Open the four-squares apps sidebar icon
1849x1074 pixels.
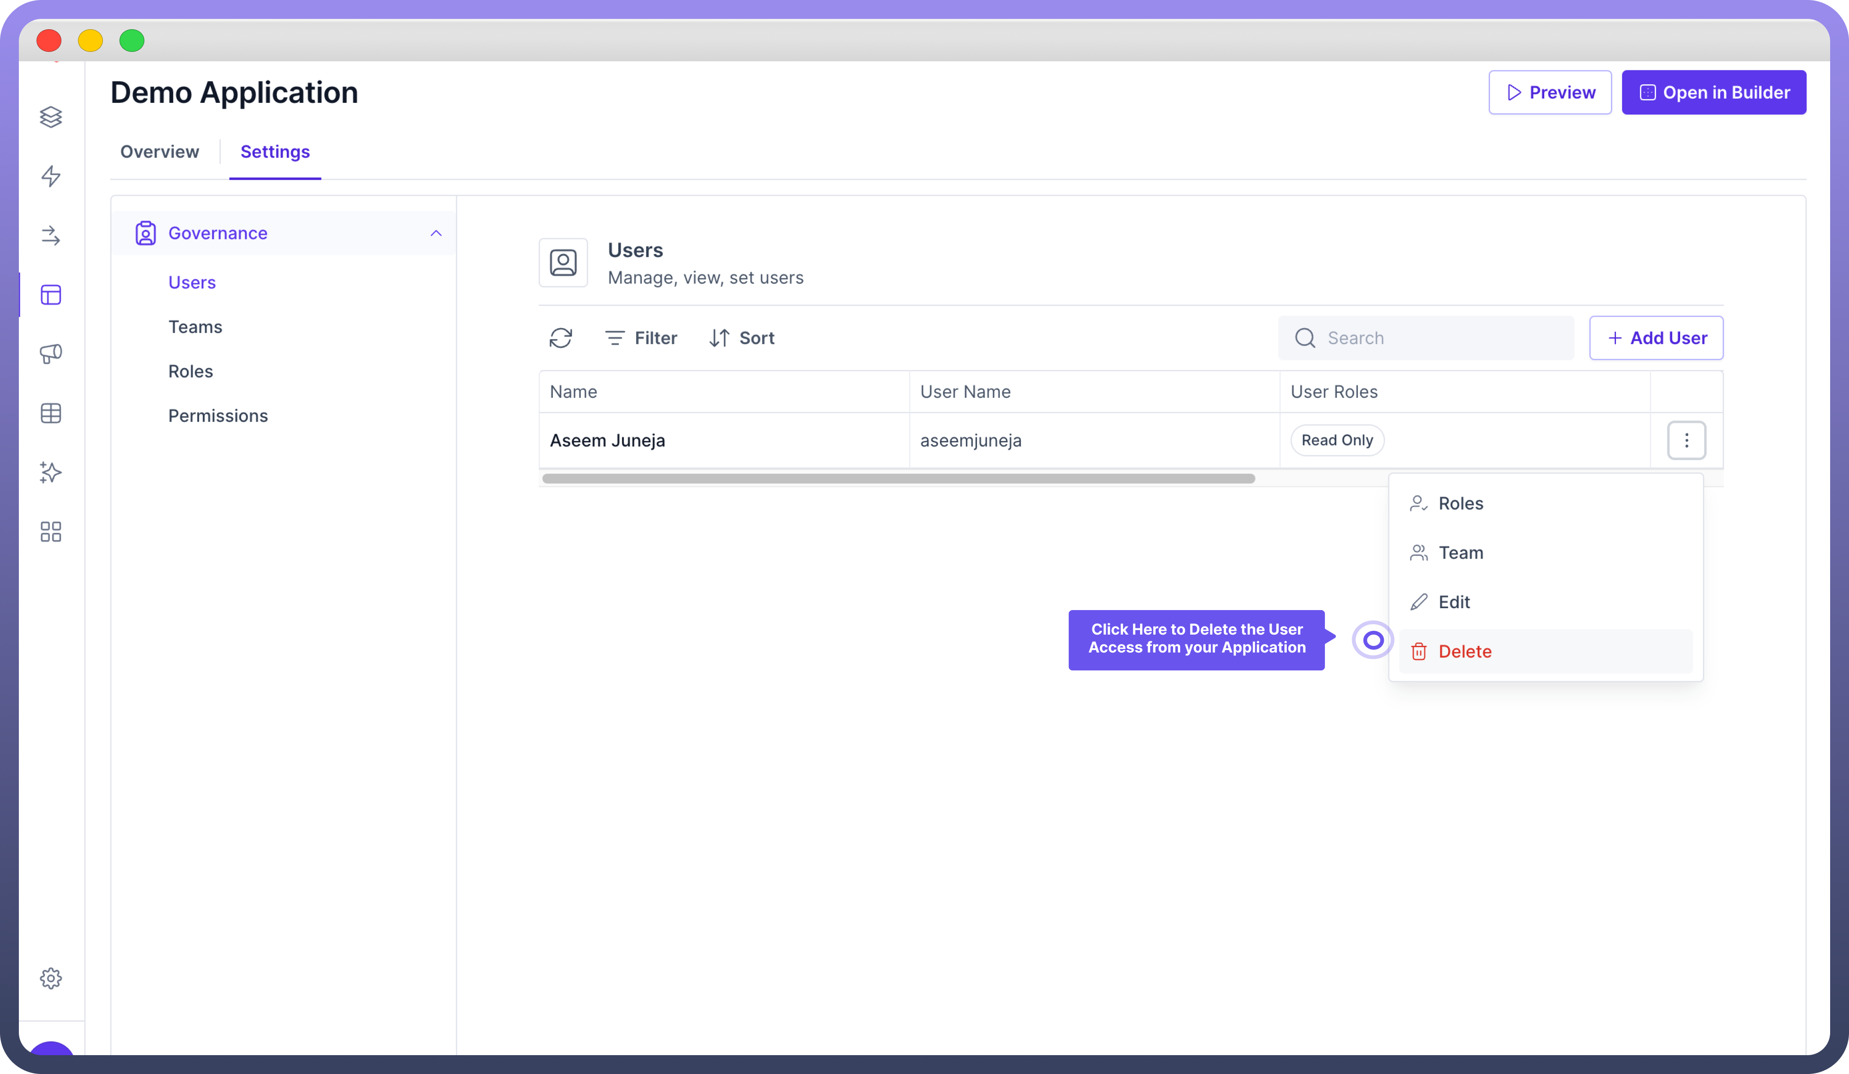50,532
